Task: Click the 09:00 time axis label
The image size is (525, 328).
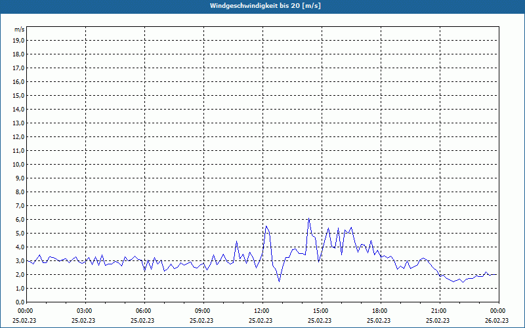Action: (203, 311)
